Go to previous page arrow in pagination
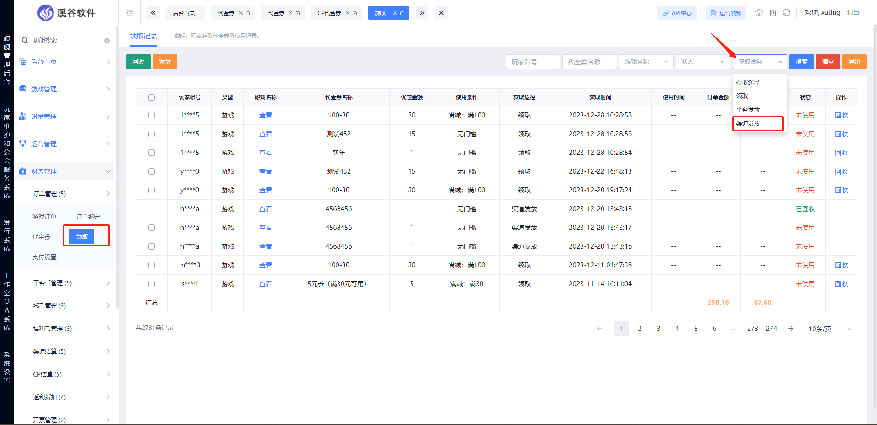Image resolution: width=877 pixels, height=425 pixels. click(599, 329)
